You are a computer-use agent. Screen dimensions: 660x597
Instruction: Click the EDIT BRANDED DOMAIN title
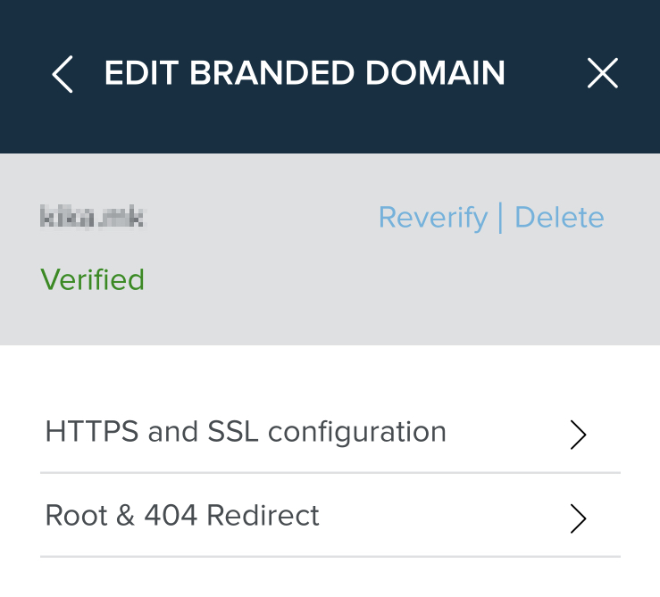[x=305, y=73]
